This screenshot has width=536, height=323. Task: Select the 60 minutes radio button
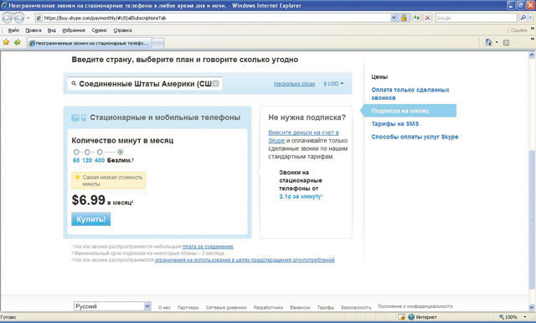76,152
